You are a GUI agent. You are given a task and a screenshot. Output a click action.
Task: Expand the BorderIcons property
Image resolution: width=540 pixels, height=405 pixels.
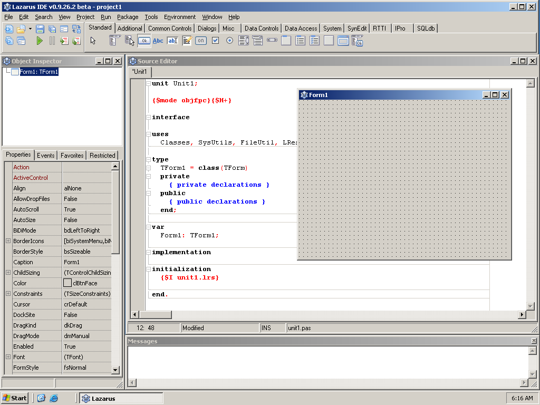[8, 240]
